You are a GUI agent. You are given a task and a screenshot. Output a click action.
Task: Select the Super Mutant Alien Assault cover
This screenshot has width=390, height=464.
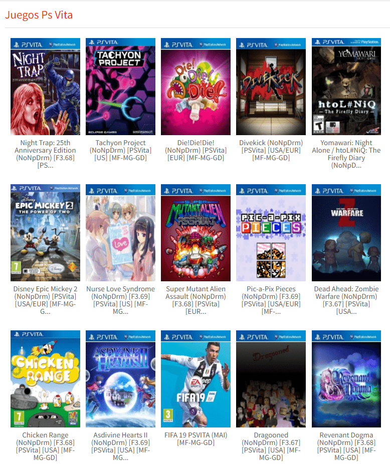(196, 233)
